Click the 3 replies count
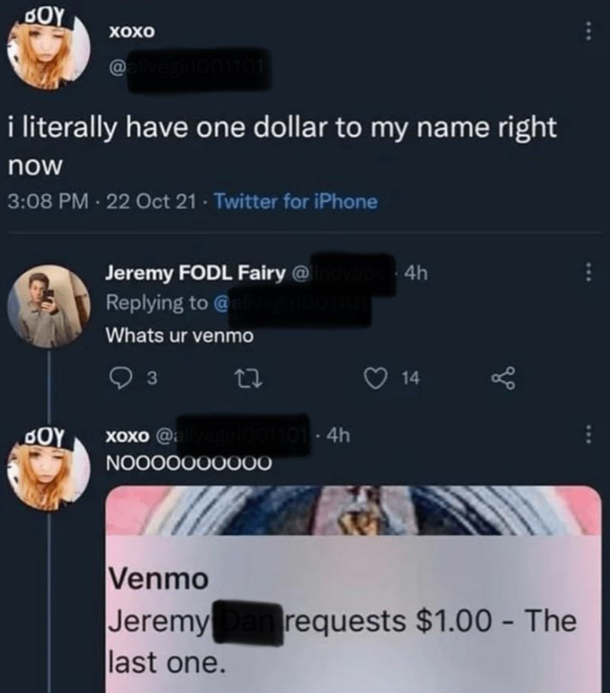Screen dimensions: 610x693 click(151, 379)
